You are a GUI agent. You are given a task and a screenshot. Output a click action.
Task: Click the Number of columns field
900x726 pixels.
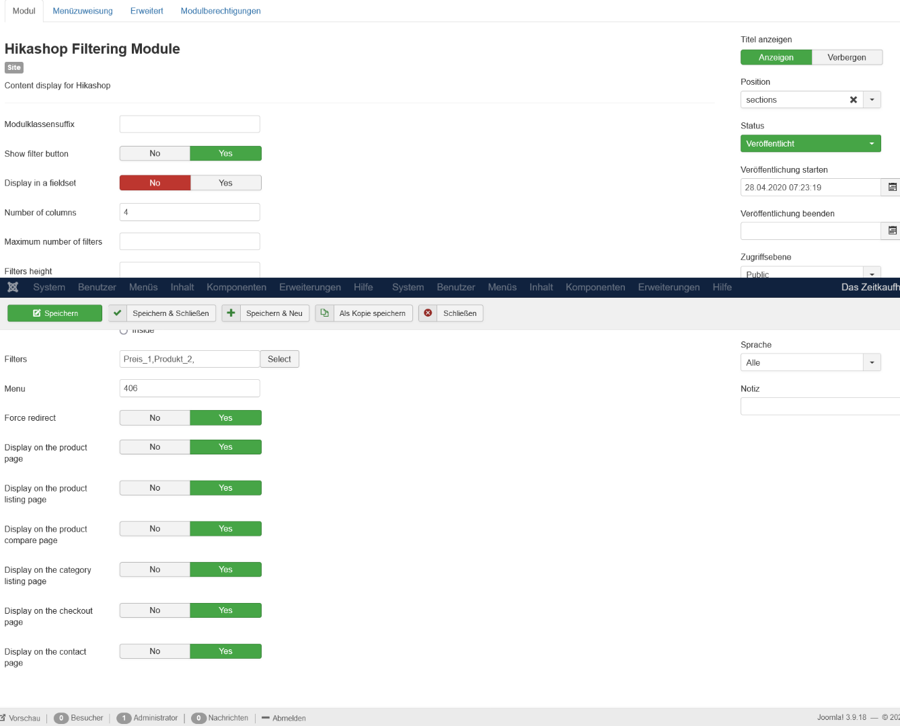[190, 212]
